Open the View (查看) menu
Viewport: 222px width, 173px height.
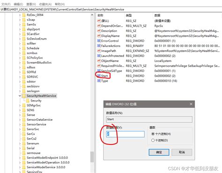pos(31,4)
